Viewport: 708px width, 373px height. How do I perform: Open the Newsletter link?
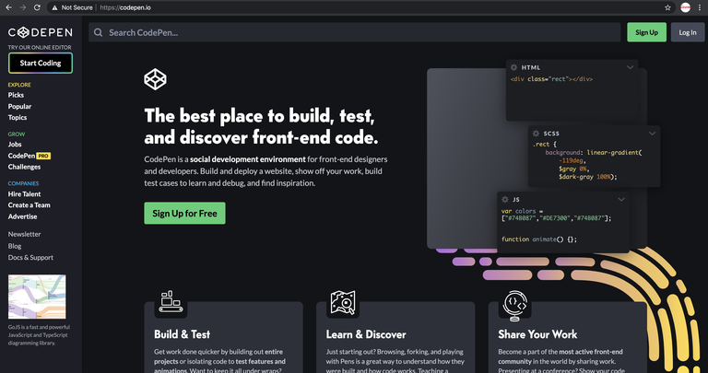24,234
